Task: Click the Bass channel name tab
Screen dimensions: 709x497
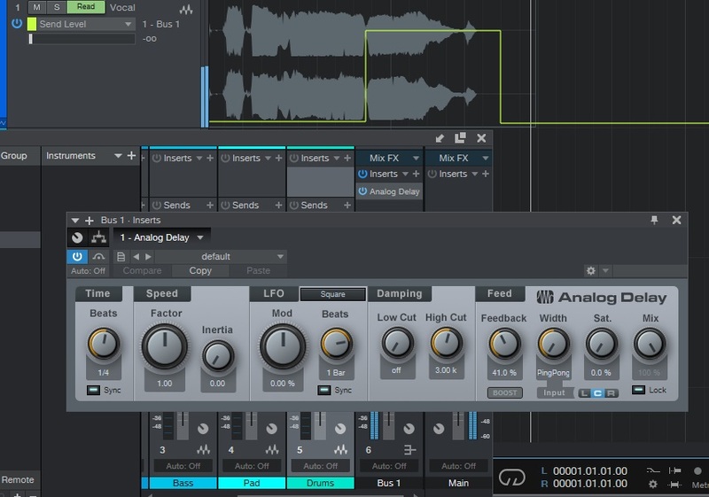Action: tap(183, 483)
